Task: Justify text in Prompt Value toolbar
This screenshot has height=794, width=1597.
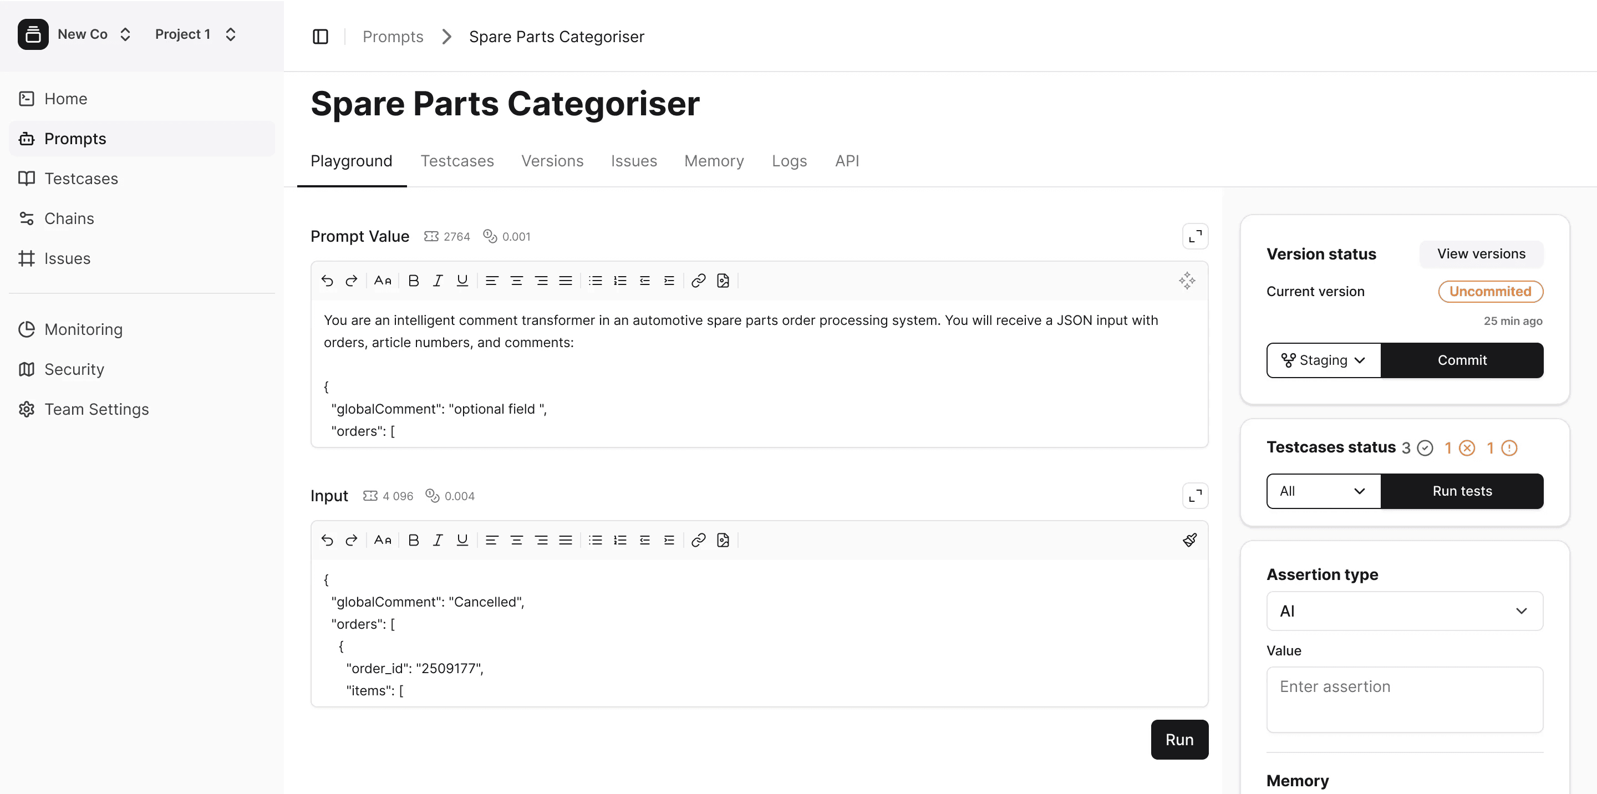Action: coord(566,281)
